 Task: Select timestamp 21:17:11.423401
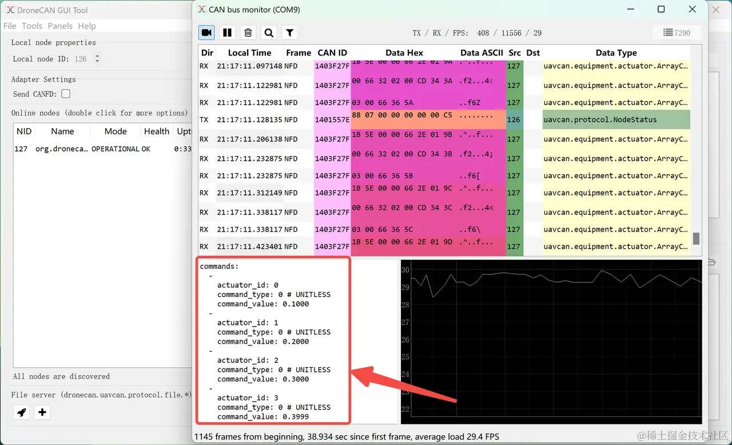click(249, 247)
